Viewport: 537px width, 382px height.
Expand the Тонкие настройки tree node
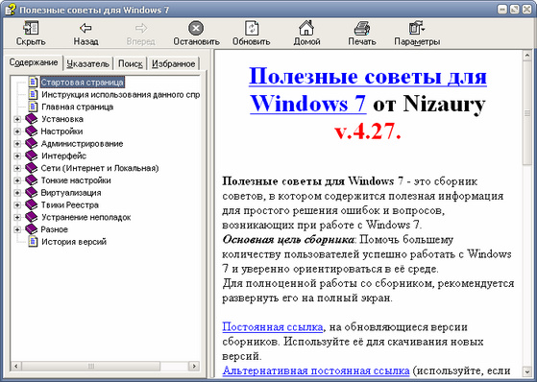tap(16, 180)
